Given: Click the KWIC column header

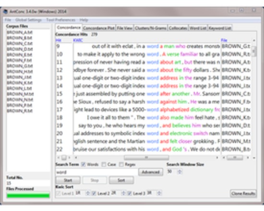Looking at the screenshot, I should click(x=78, y=40).
